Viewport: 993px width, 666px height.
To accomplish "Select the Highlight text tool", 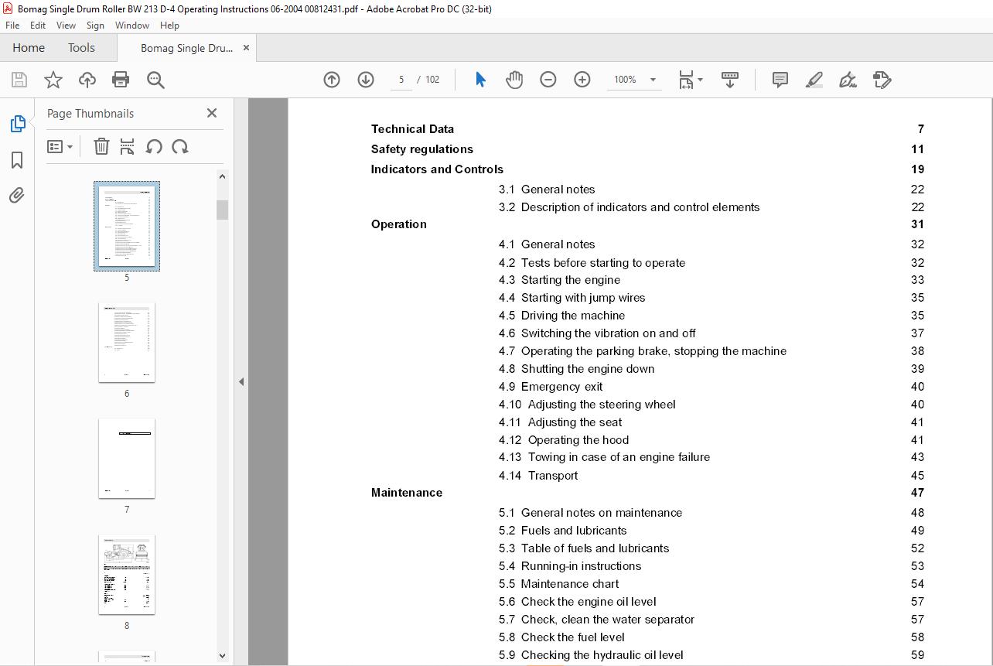I will [814, 80].
